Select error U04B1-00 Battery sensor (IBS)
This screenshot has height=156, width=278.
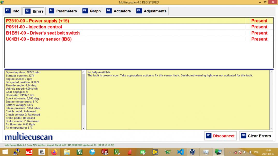125,39
